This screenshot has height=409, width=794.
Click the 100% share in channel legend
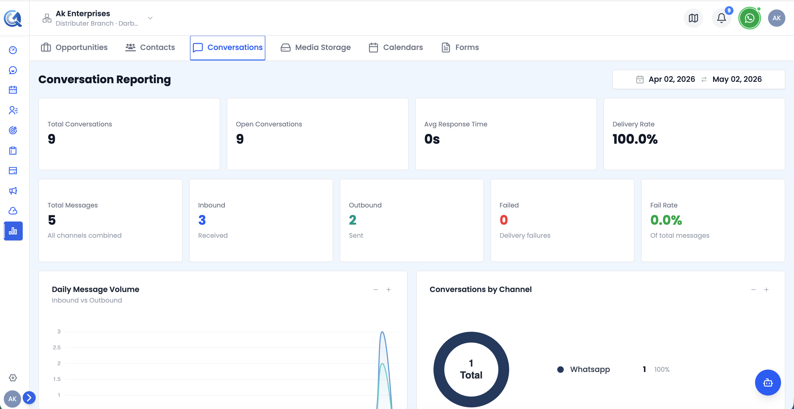tap(662, 370)
